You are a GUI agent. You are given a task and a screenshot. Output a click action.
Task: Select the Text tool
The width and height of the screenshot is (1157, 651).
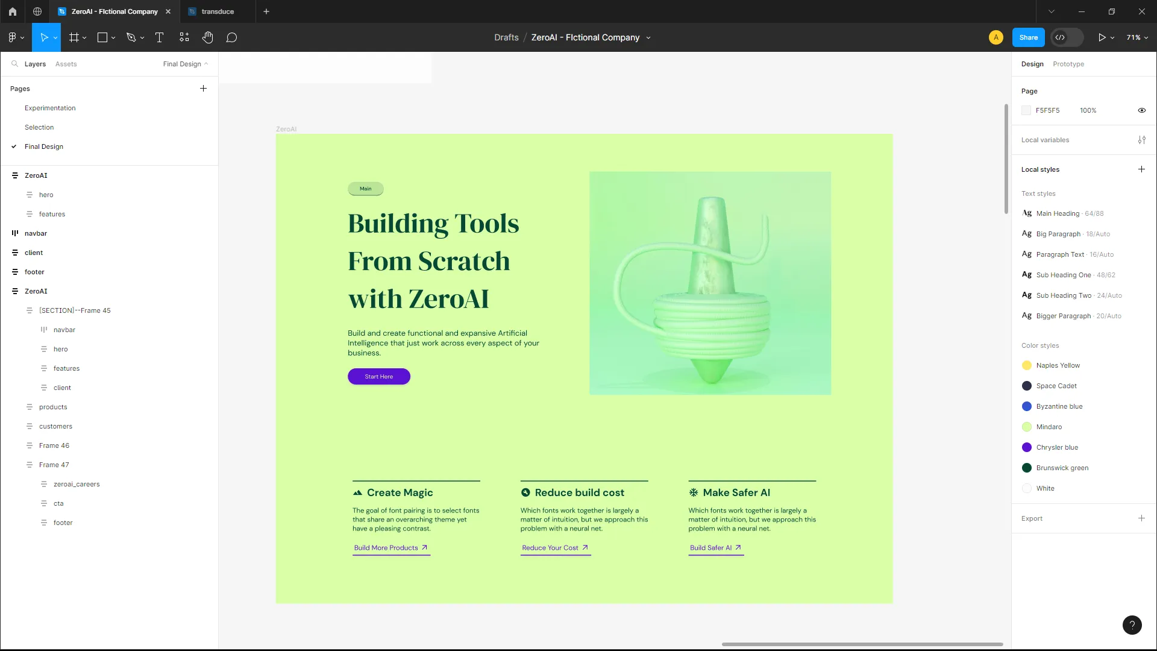pos(160,37)
